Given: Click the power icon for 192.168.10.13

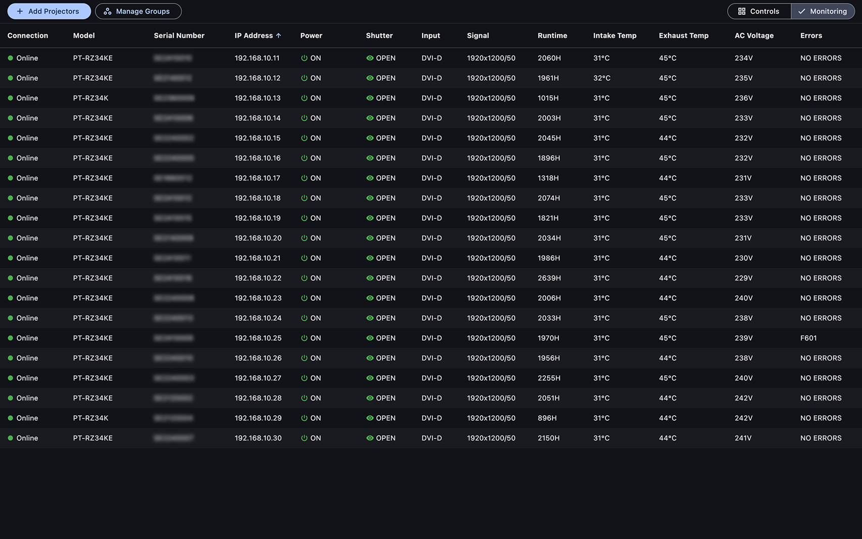Looking at the screenshot, I should pos(304,98).
